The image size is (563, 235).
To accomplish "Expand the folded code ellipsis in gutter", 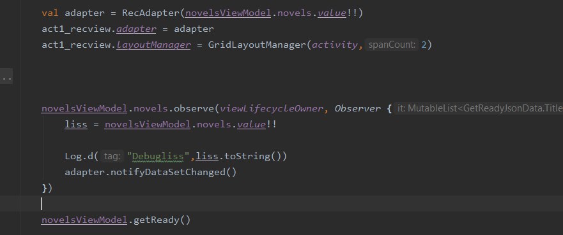I will pos(6,76).
